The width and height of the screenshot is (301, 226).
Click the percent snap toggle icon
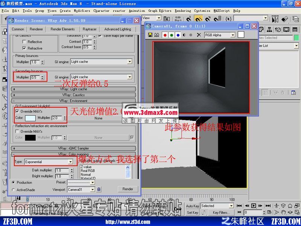[x=208, y=18]
